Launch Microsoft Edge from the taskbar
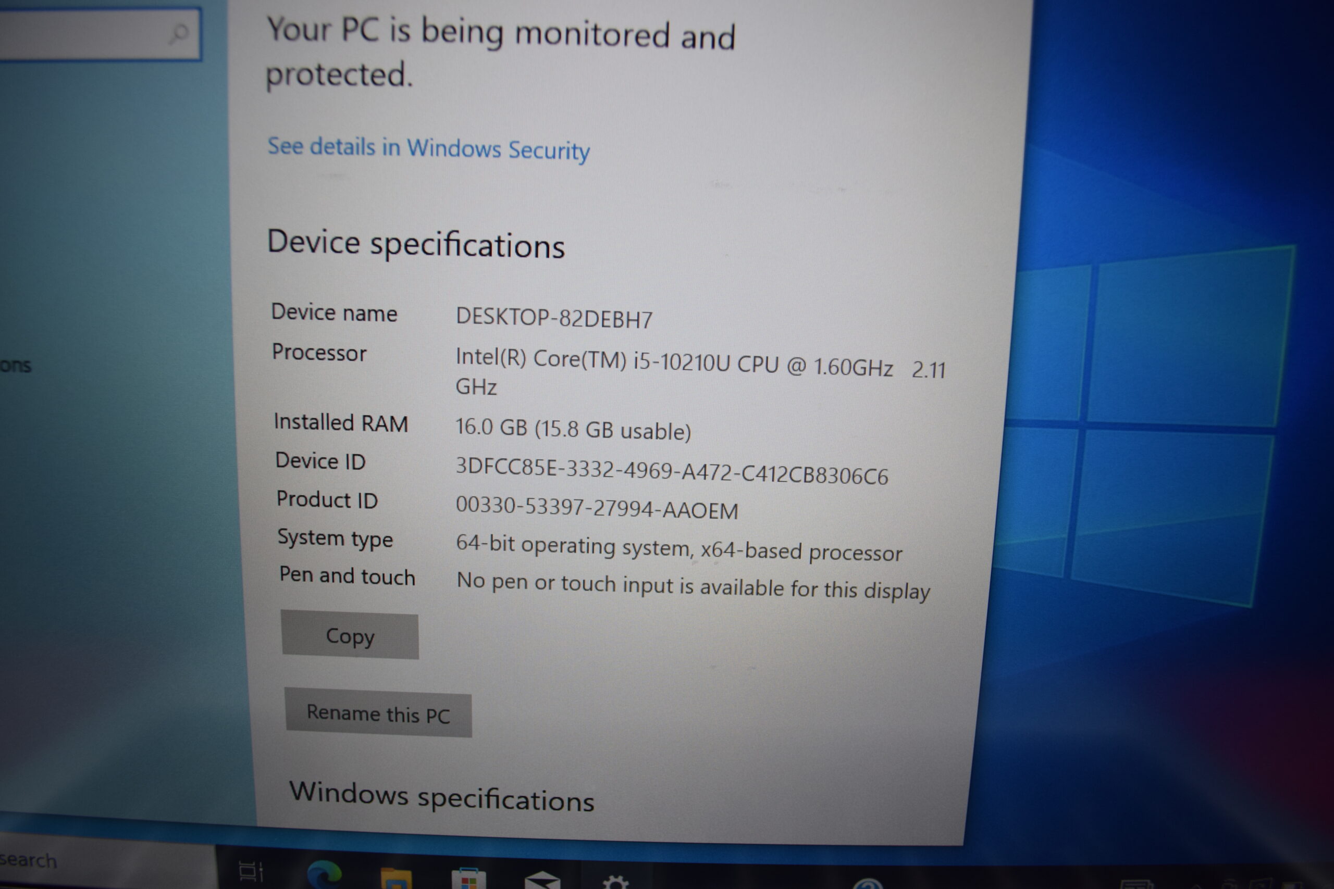 click(x=324, y=875)
